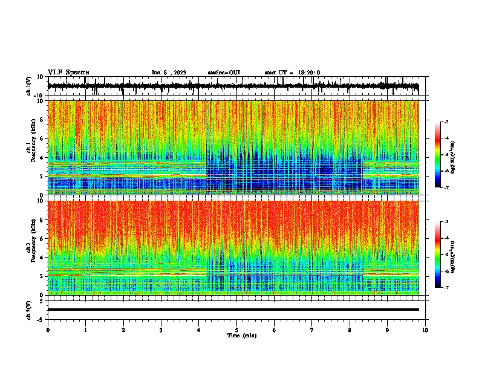Click the time axis tick label '5'

[236, 330]
